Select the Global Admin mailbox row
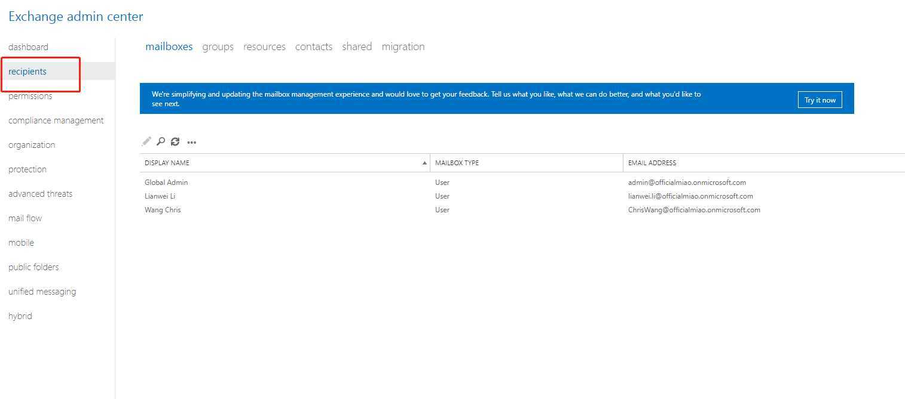 pyautogui.click(x=522, y=183)
